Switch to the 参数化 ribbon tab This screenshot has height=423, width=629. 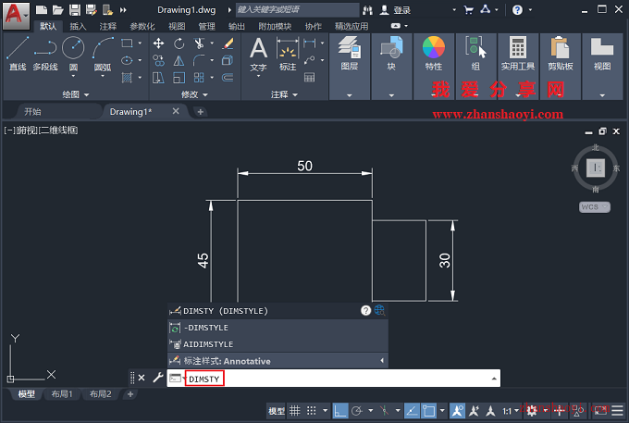142,27
